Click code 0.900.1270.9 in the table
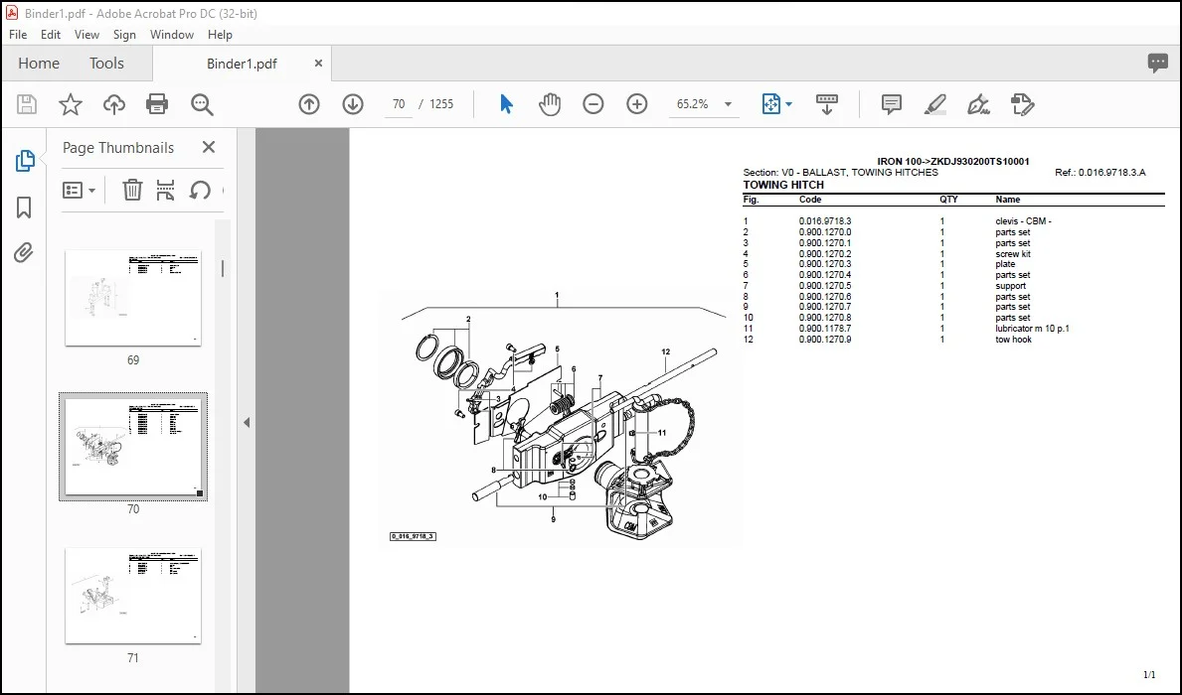The width and height of the screenshot is (1182, 695). [x=825, y=340]
